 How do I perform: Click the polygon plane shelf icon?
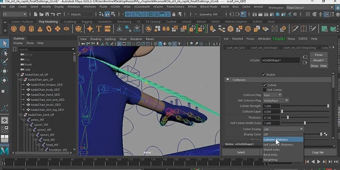point(58,29)
